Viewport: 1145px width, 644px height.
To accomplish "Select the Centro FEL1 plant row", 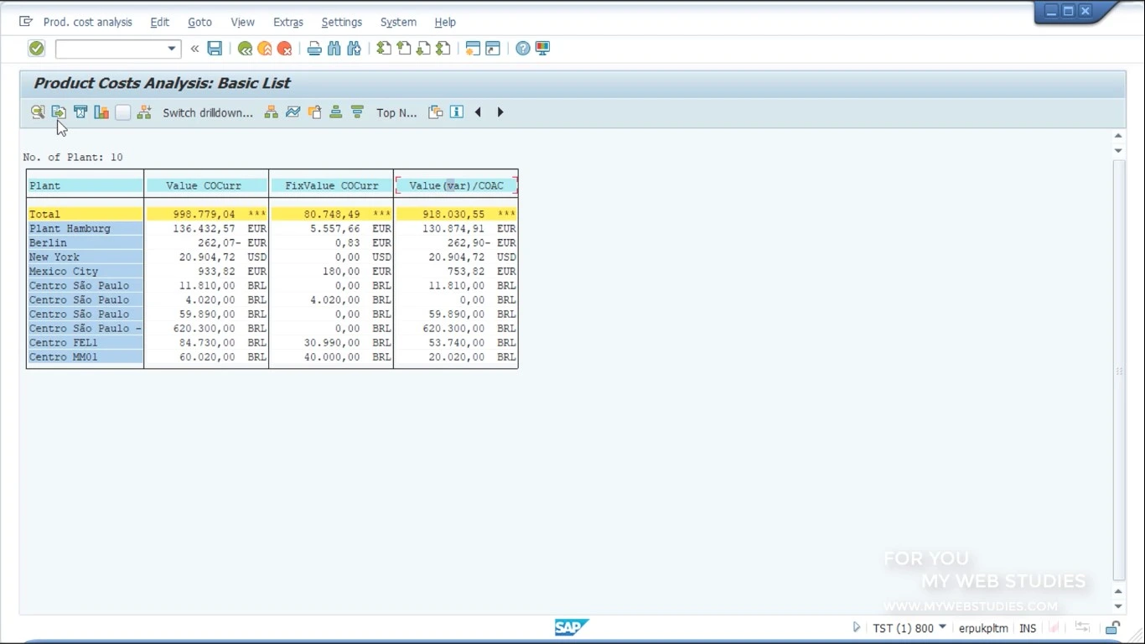I will (x=85, y=342).
